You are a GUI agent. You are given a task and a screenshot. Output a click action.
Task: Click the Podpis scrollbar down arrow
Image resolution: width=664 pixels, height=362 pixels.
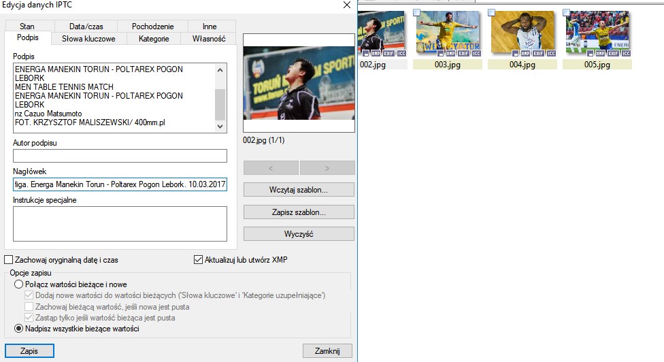tap(220, 126)
